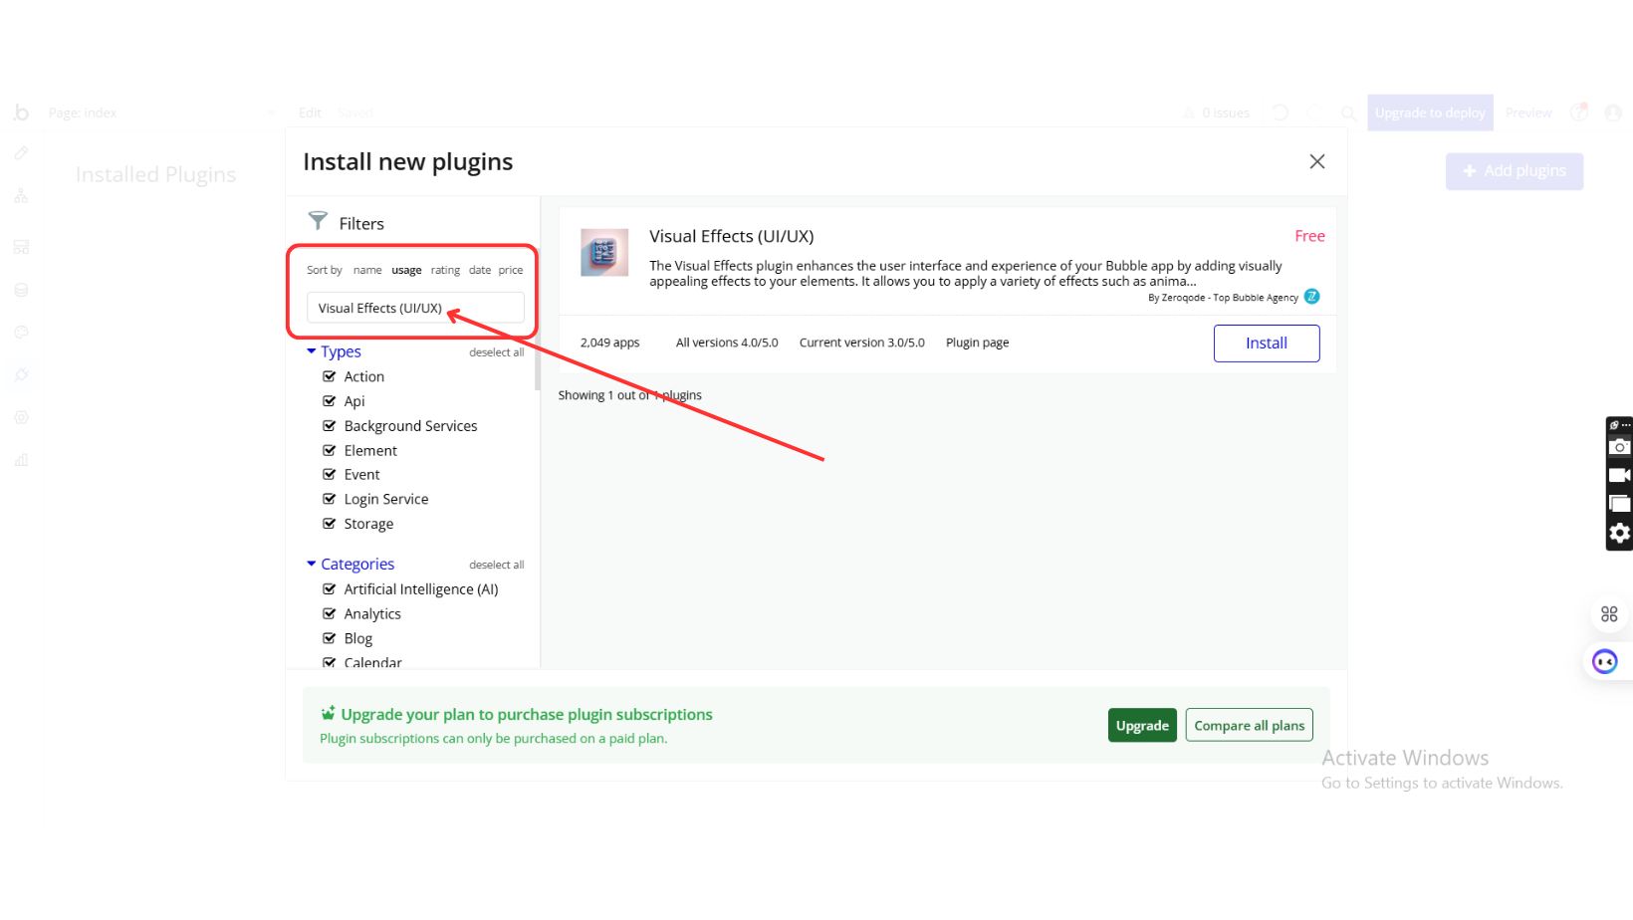Click the four-squares apps grid icon

(1609, 614)
